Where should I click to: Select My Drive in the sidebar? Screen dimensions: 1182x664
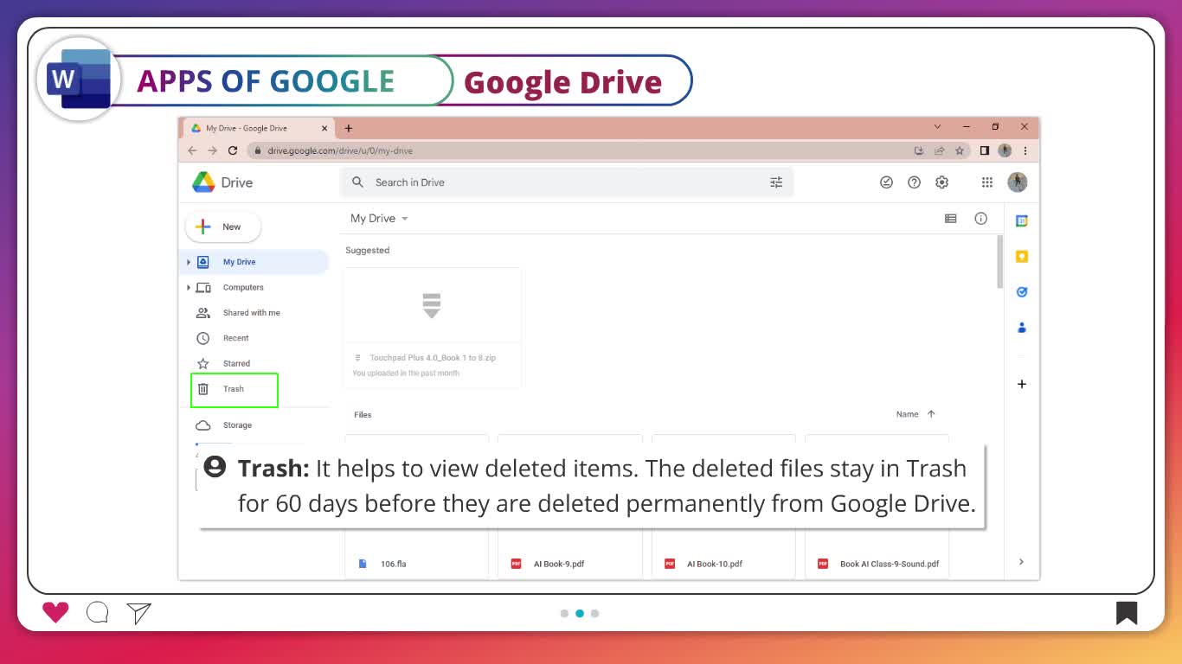coord(254,262)
